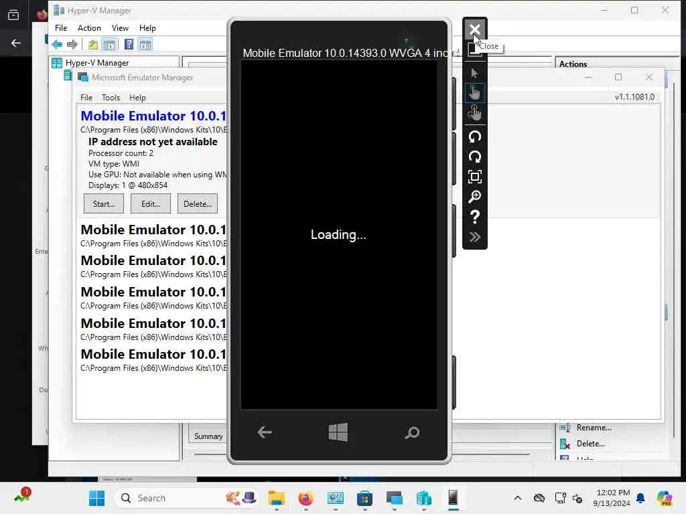
Task: Select multi-touch input hand tool
Action: click(x=475, y=112)
